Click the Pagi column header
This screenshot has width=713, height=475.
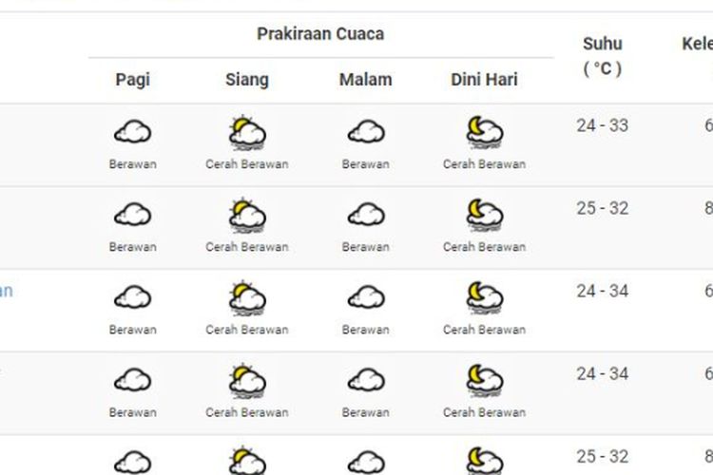tap(133, 80)
